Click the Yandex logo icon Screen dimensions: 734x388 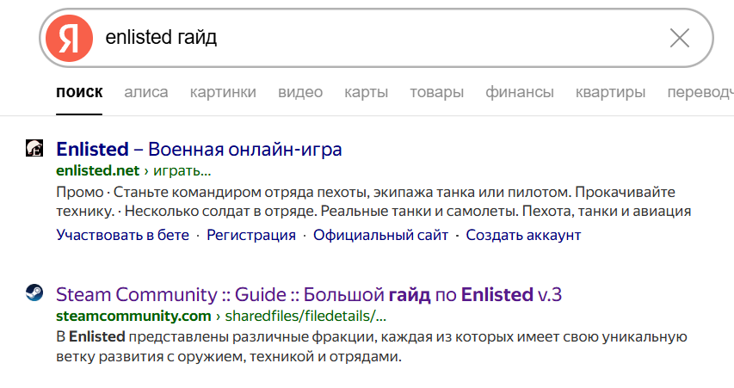coord(69,38)
